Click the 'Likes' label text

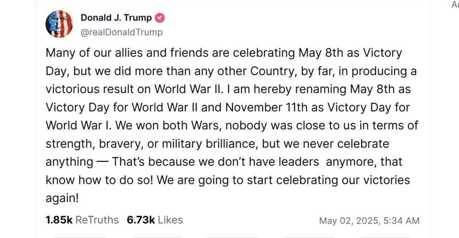pyautogui.click(x=170, y=220)
